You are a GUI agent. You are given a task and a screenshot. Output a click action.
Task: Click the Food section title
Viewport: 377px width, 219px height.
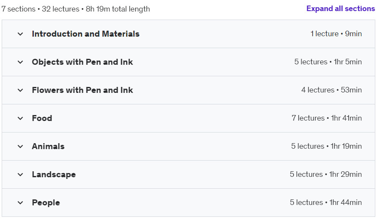[x=42, y=118]
